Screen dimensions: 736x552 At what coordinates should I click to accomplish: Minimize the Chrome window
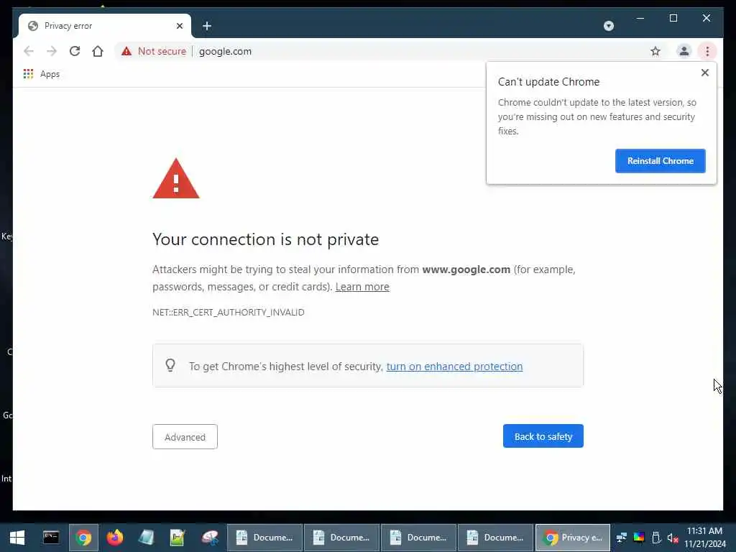point(640,18)
